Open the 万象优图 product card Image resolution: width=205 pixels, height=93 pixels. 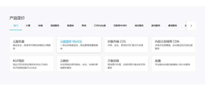[126, 64]
